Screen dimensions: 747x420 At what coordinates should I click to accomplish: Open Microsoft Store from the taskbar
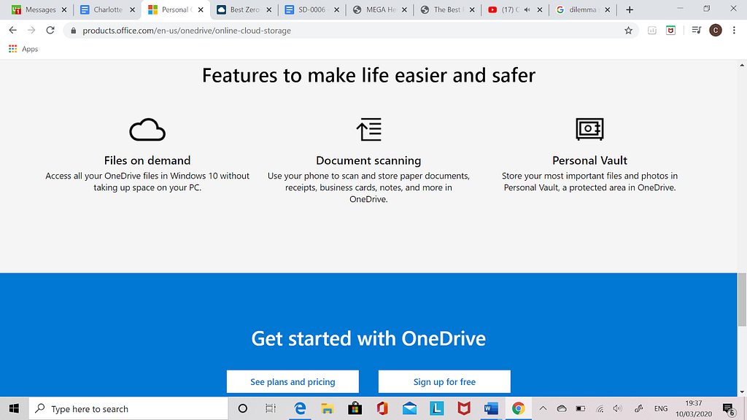(355, 408)
